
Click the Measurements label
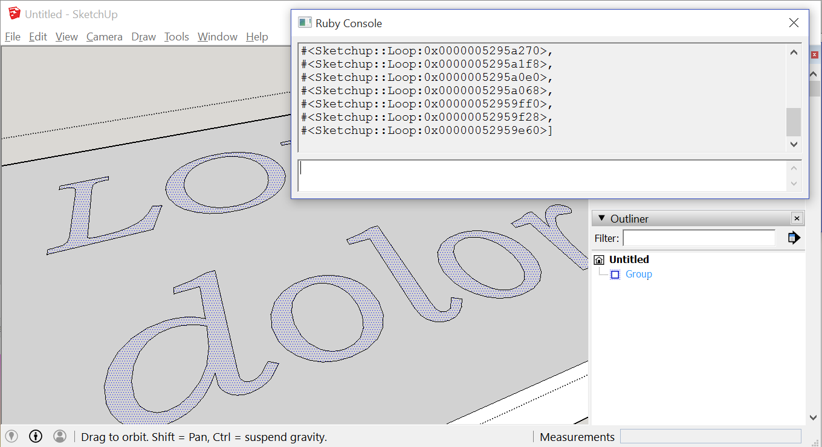click(577, 437)
